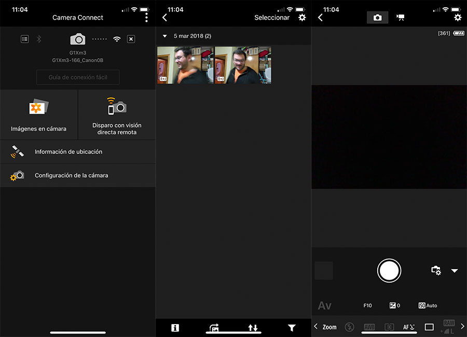Show image info with the i icon
The image size is (467, 337).
(175, 328)
